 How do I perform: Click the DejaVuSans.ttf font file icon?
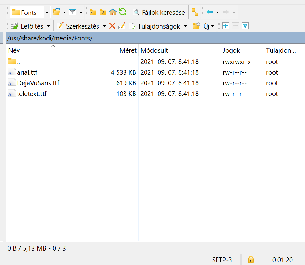coord(12,82)
